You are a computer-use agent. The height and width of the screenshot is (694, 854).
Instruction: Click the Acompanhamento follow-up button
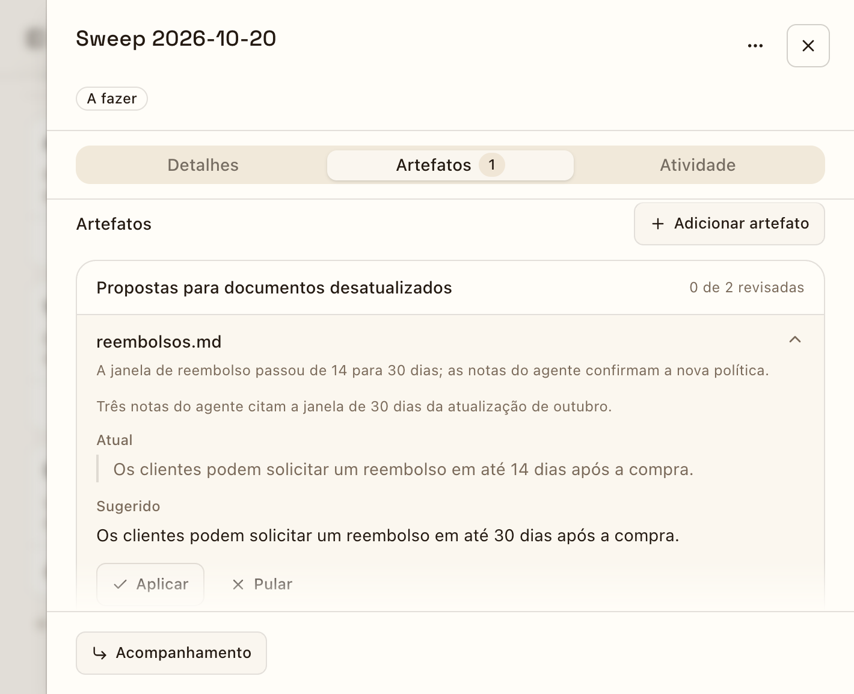coord(171,653)
